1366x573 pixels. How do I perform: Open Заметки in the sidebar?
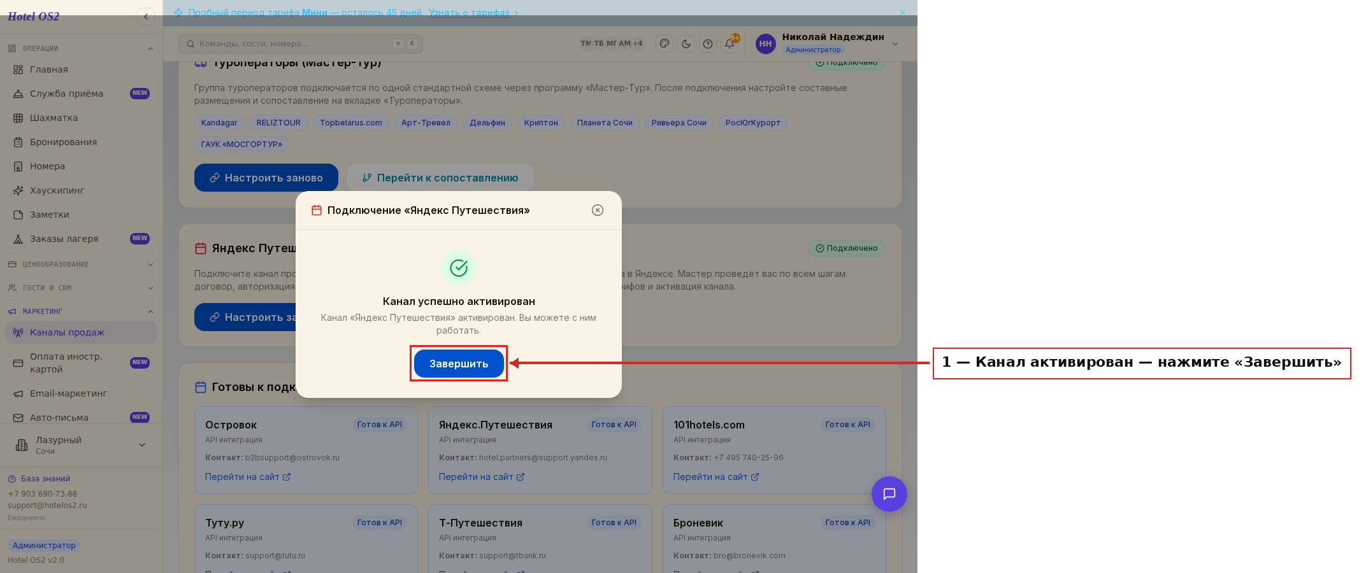coord(81,215)
